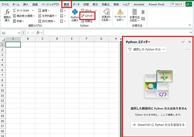Switch to the データ tab
This screenshot has width=194, height=137.
click(x=76, y=5)
